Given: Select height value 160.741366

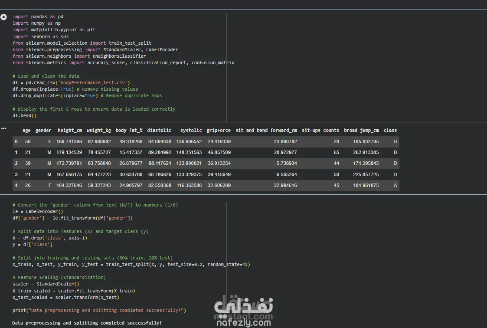Looking at the screenshot, I should tap(69, 141).
